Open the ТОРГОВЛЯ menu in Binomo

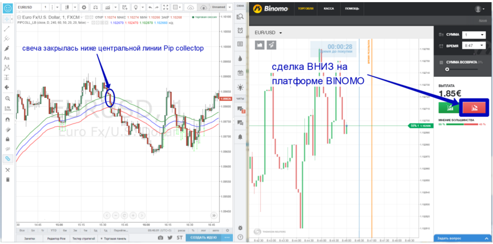click(x=305, y=9)
